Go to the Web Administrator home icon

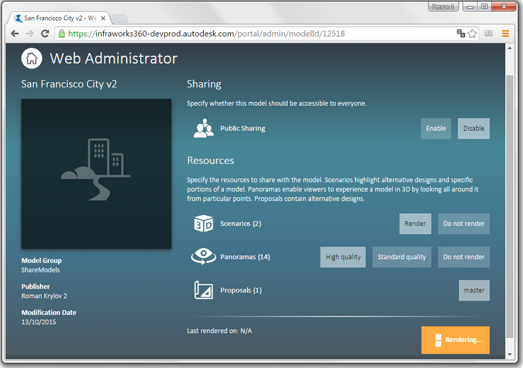click(32, 58)
